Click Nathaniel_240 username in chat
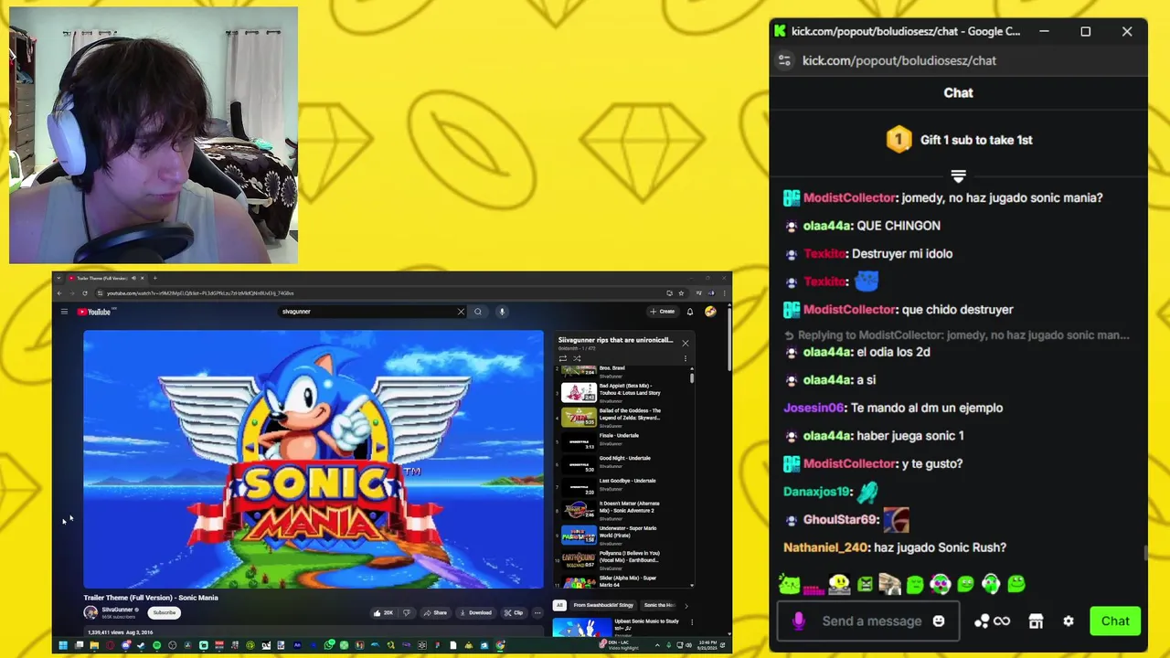Viewport: 1170px width, 658px height. (825, 547)
